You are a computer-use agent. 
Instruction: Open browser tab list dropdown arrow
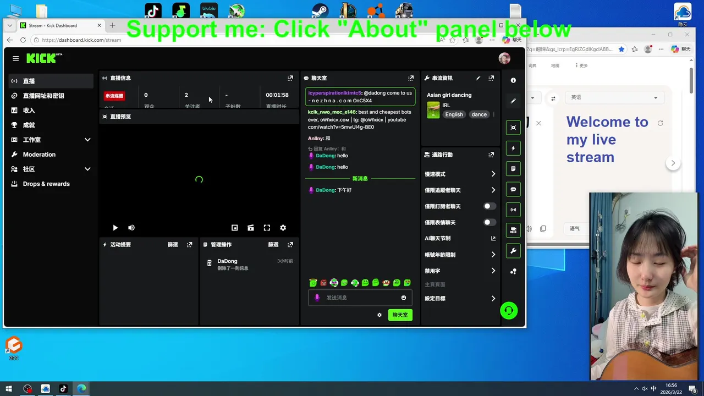(9, 25)
